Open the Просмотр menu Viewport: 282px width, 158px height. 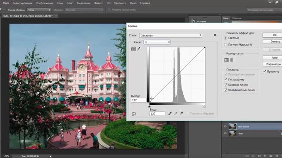click(x=120, y=3)
